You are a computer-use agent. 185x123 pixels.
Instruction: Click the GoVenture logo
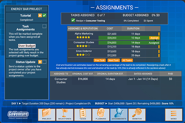18,115
